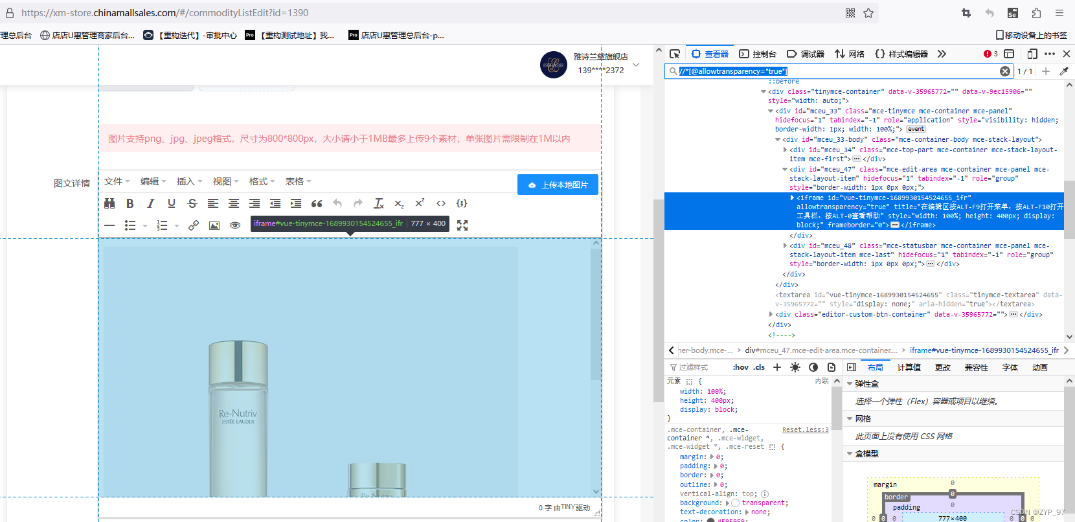Open the 插入 editor menu
Image resolution: width=1075 pixels, height=522 pixels.
tap(190, 181)
